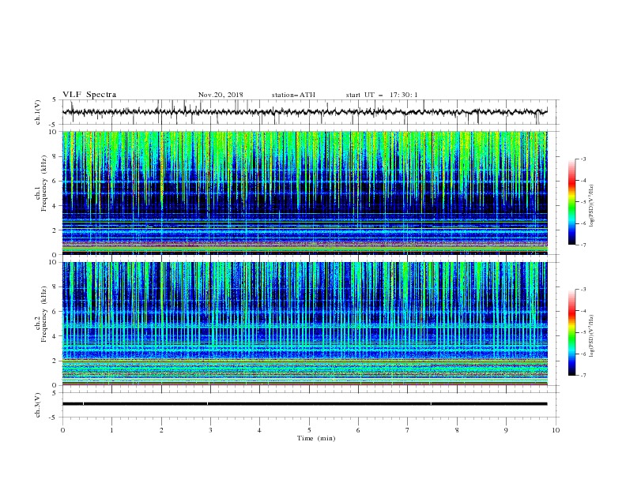This screenshot has width=626, height=483.
Task: Click time axis tick label "9"
Action: click(506, 430)
